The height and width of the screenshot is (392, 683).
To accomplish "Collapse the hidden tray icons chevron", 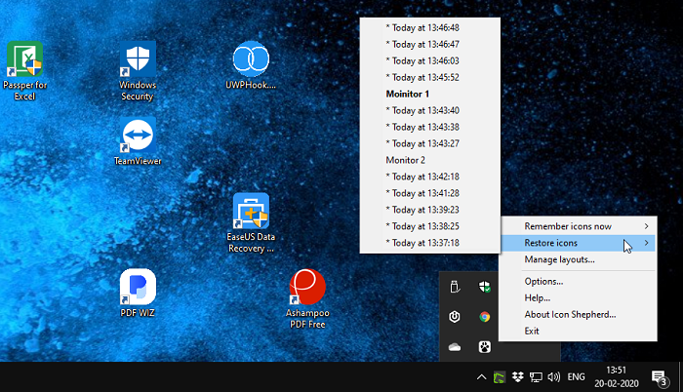I will (480, 376).
